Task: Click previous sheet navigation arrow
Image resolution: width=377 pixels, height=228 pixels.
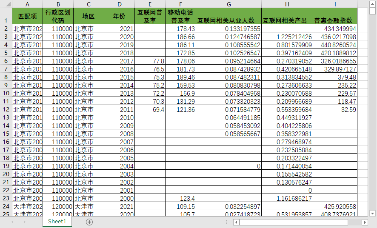Action: [x=12, y=222]
